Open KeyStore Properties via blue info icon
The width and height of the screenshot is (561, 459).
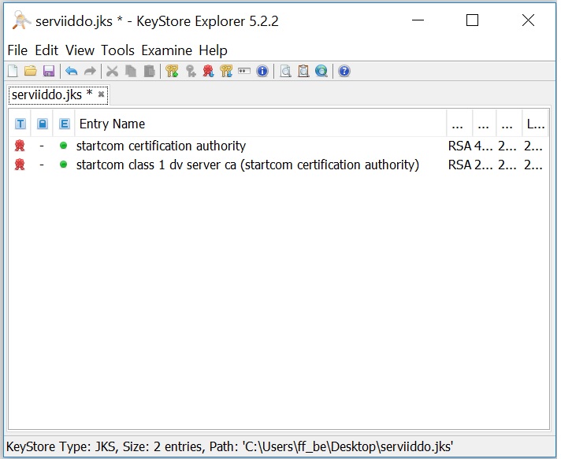click(262, 72)
